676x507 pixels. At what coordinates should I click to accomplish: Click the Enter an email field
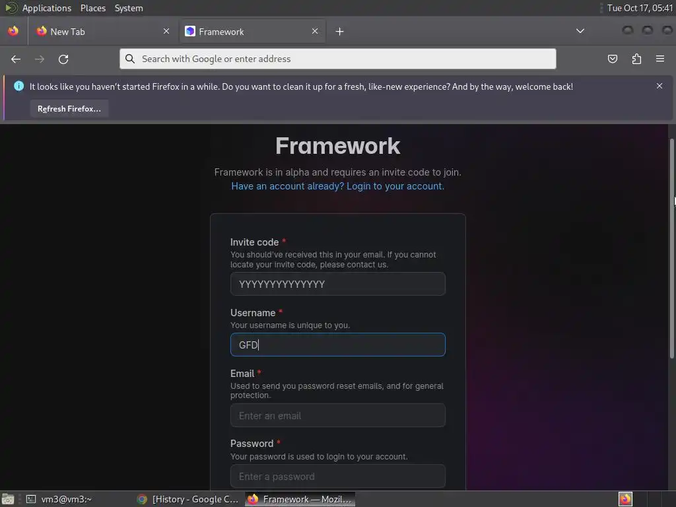[337, 415]
